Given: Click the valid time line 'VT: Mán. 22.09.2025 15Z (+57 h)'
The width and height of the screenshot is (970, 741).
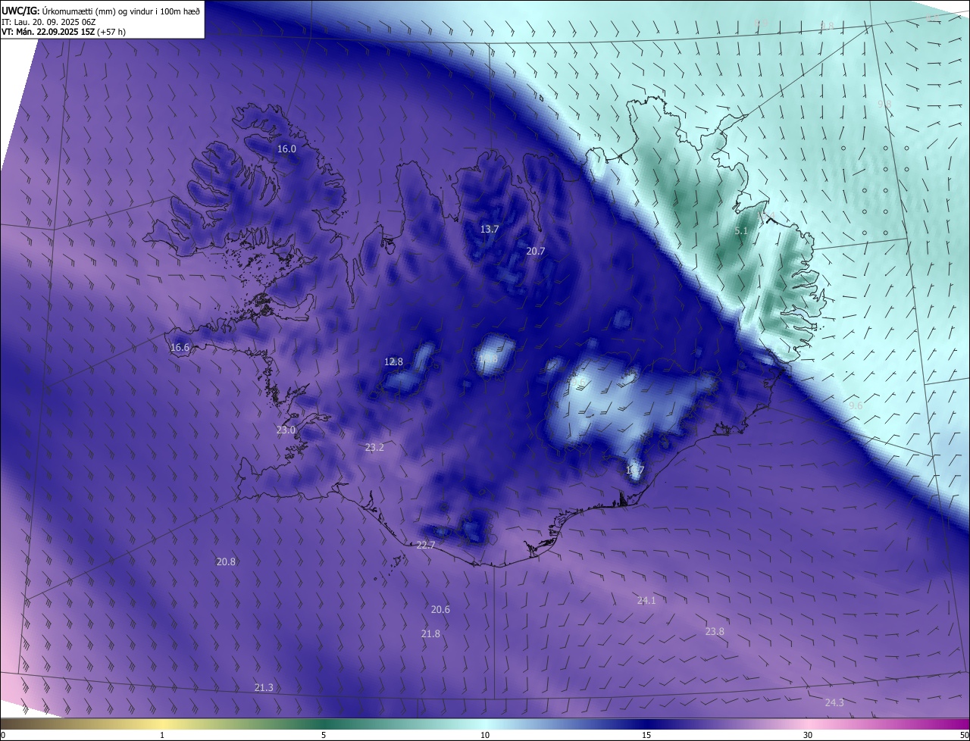Looking at the screenshot, I should pyautogui.click(x=64, y=32).
